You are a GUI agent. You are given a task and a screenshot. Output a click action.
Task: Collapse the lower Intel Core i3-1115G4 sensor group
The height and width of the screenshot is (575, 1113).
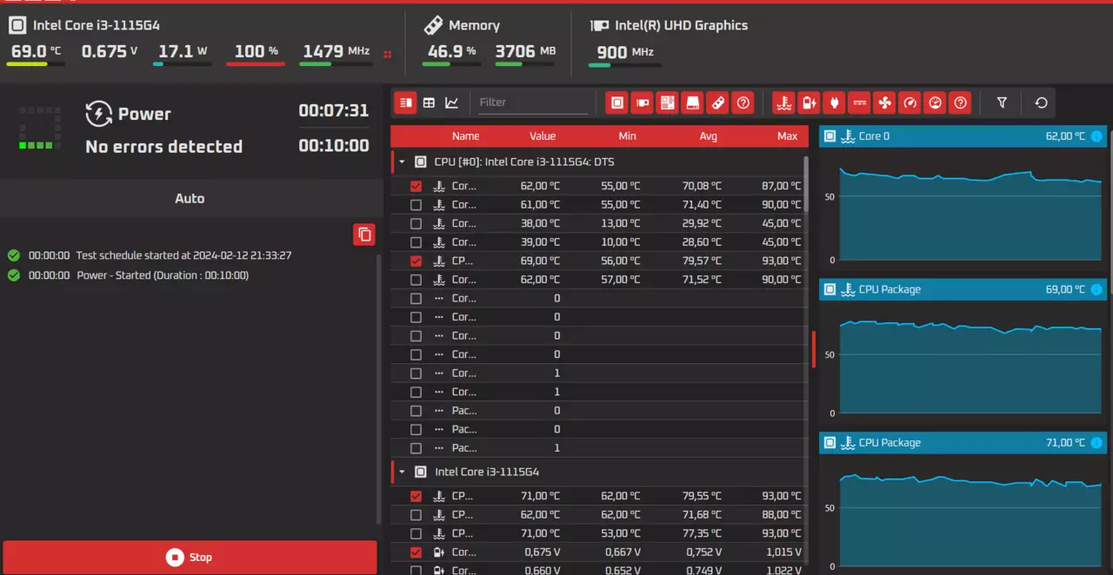coord(402,472)
